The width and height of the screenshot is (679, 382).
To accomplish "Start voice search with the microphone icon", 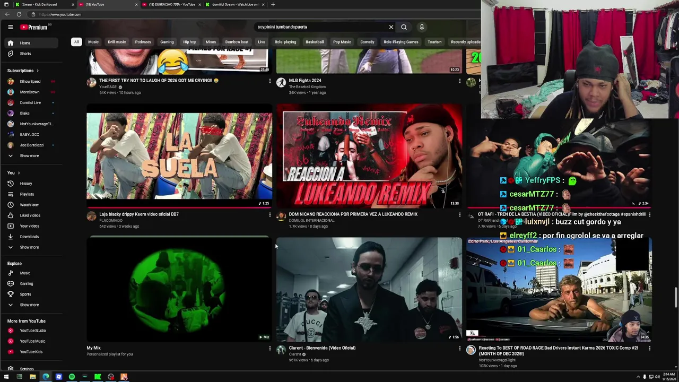I will (422, 27).
